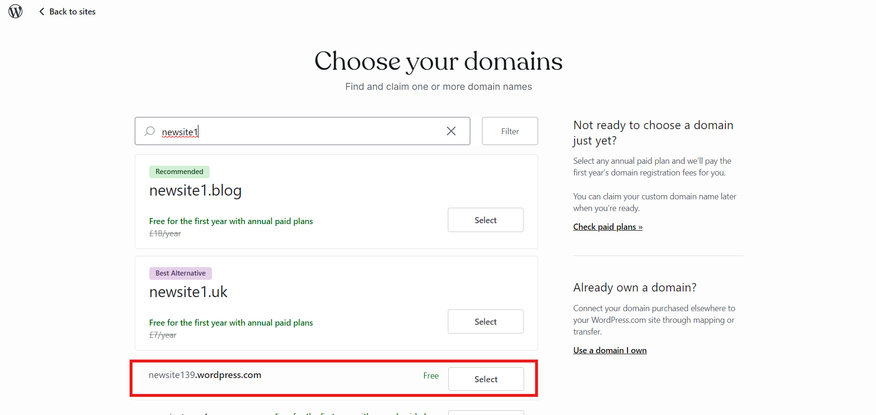Click the Recommended badge
The image size is (876, 415).
pyautogui.click(x=179, y=172)
